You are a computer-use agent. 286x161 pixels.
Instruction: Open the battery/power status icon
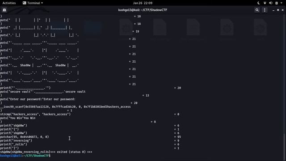(277, 3)
